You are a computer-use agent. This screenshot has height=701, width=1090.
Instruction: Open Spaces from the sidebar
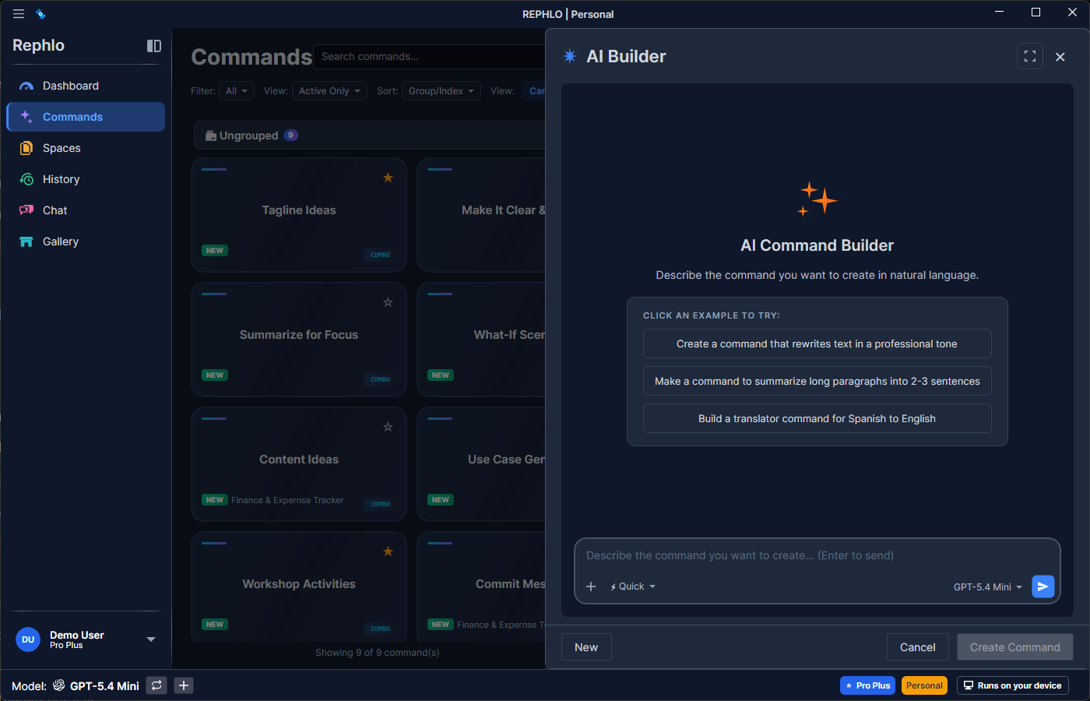click(x=86, y=148)
